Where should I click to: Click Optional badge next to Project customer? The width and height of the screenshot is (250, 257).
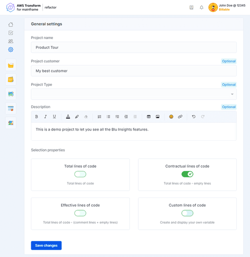pyautogui.click(x=229, y=61)
